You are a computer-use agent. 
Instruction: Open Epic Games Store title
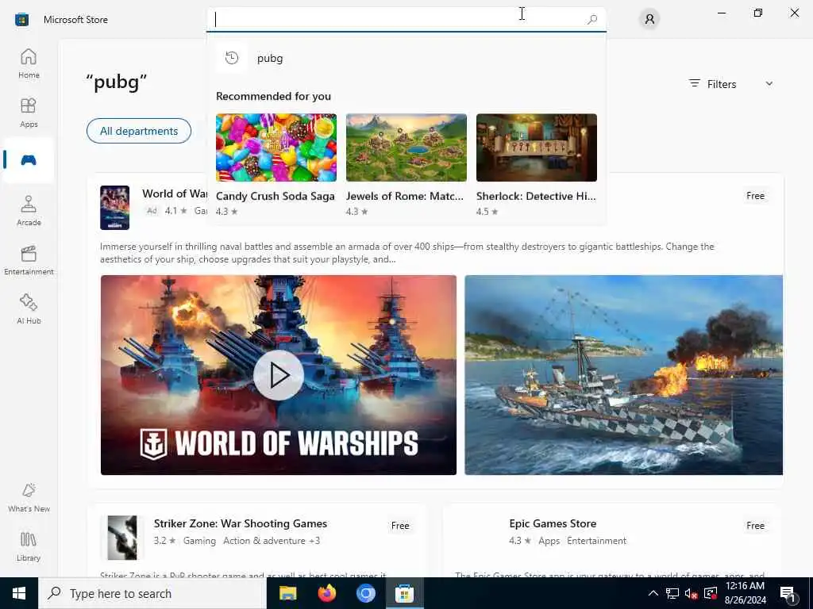coord(553,523)
